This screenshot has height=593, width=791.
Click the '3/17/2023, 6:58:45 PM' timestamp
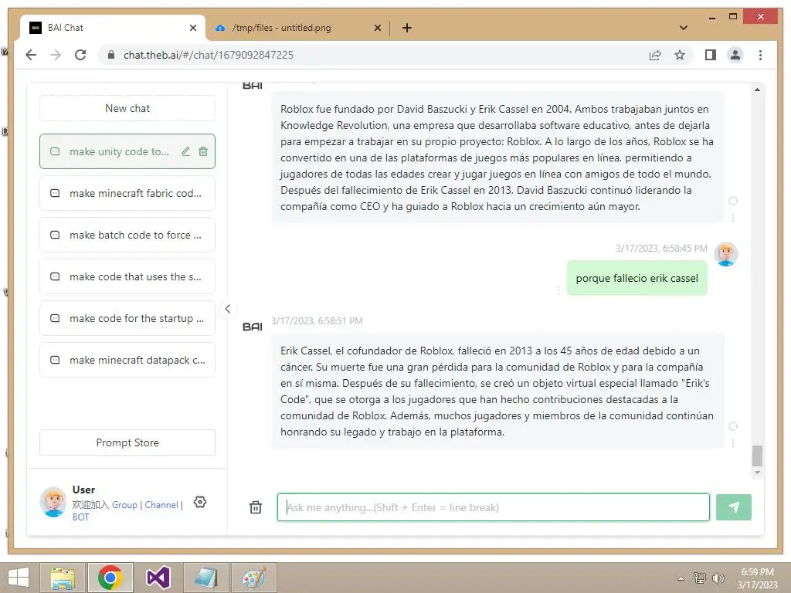coord(661,248)
